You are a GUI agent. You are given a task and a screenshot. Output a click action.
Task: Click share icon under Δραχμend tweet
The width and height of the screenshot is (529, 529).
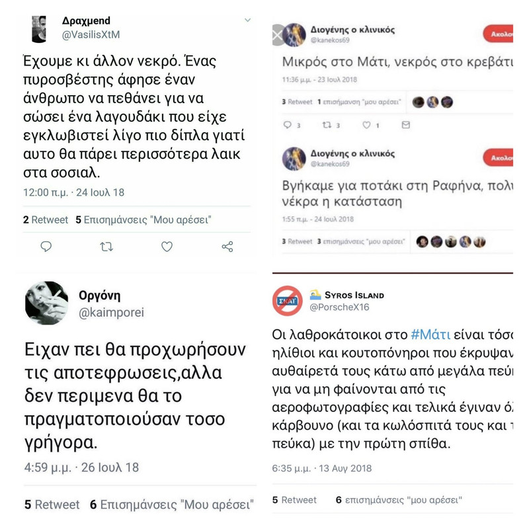(227, 247)
